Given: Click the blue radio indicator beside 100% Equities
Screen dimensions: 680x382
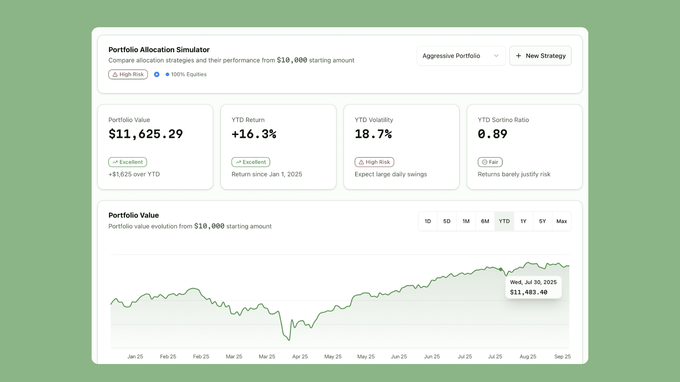Looking at the screenshot, I should (x=157, y=74).
